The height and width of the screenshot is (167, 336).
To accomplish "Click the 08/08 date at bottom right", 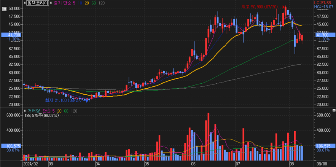I will (x=322, y=164).
